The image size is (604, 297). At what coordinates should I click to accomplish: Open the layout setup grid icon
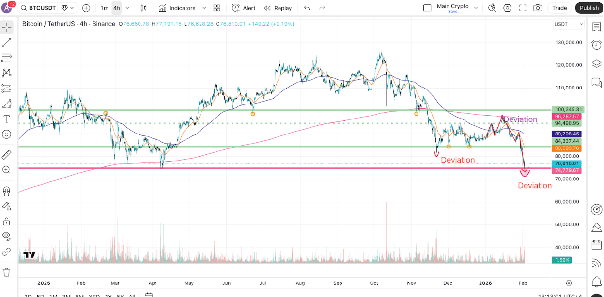(x=217, y=8)
